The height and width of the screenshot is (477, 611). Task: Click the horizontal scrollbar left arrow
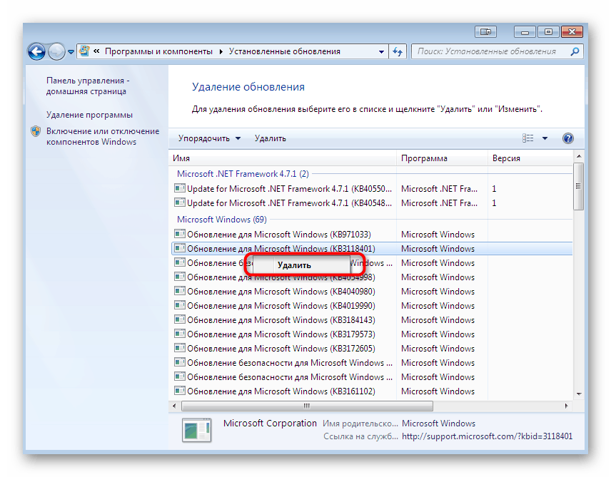[174, 406]
